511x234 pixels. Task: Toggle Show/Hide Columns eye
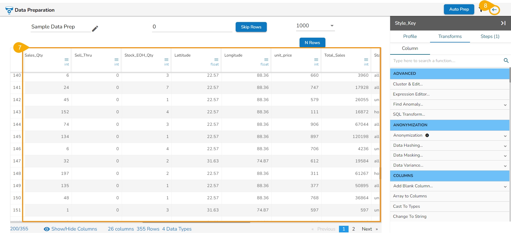pyautogui.click(x=47, y=229)
